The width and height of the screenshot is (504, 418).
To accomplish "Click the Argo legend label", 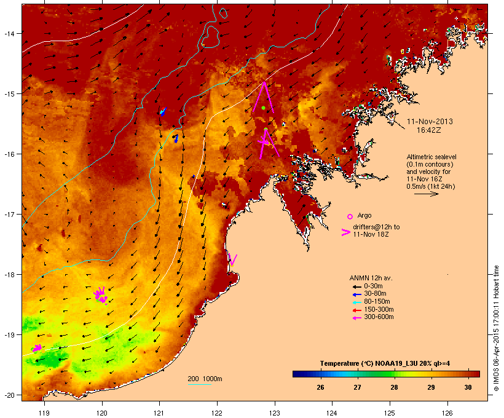I will 364,215.
